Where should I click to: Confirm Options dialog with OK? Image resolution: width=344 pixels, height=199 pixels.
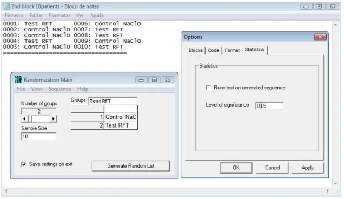click(x=236, y=168)
